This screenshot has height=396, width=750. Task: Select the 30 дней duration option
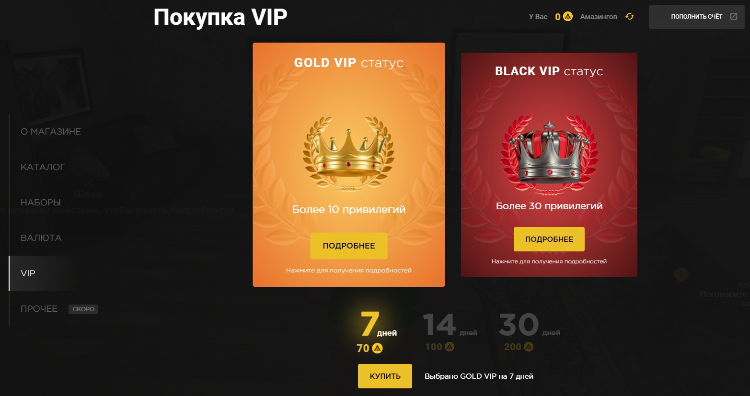pos(530,331)
